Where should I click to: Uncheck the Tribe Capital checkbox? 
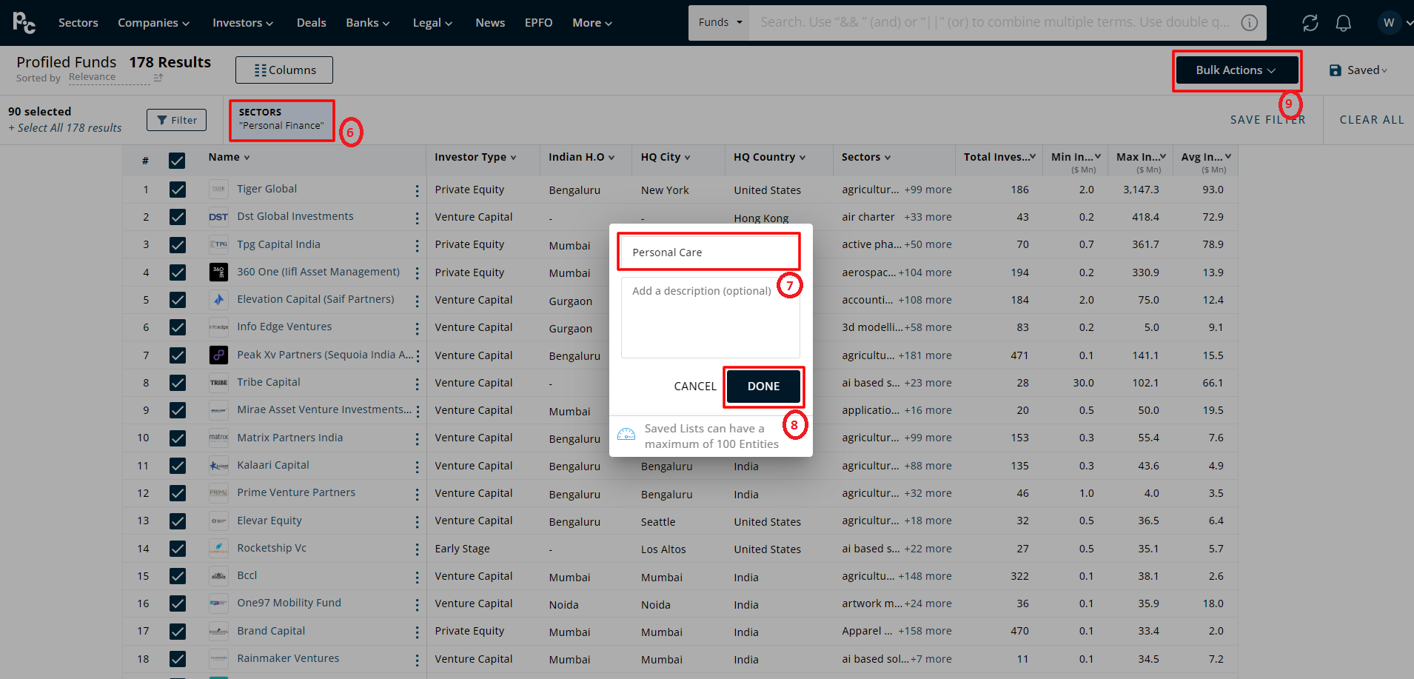click(177, 383)
